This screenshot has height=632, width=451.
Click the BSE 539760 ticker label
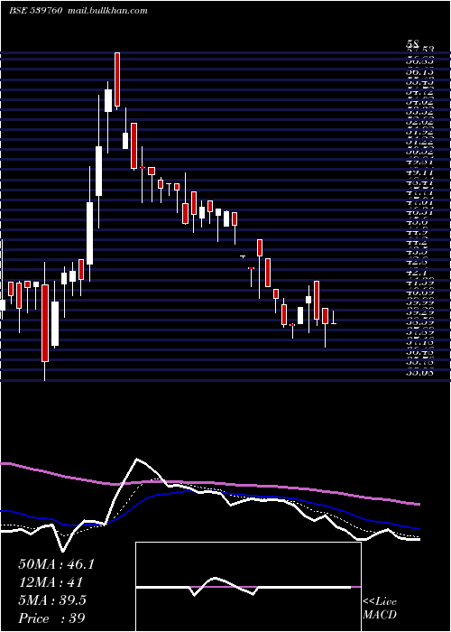pos(35,11)
